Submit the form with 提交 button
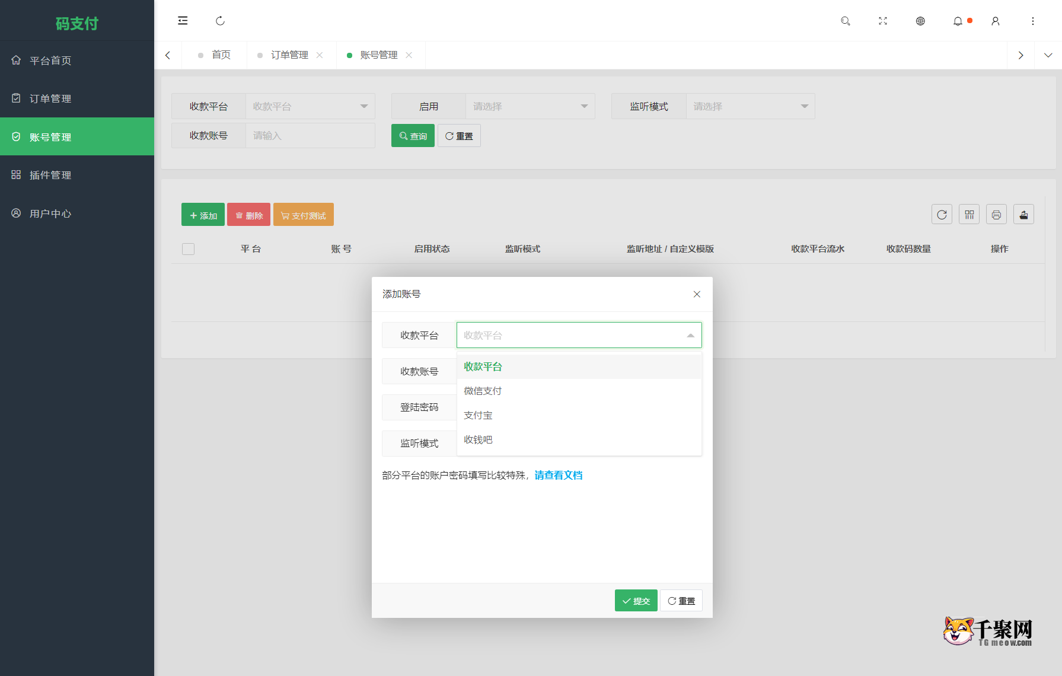 point(636,601)
